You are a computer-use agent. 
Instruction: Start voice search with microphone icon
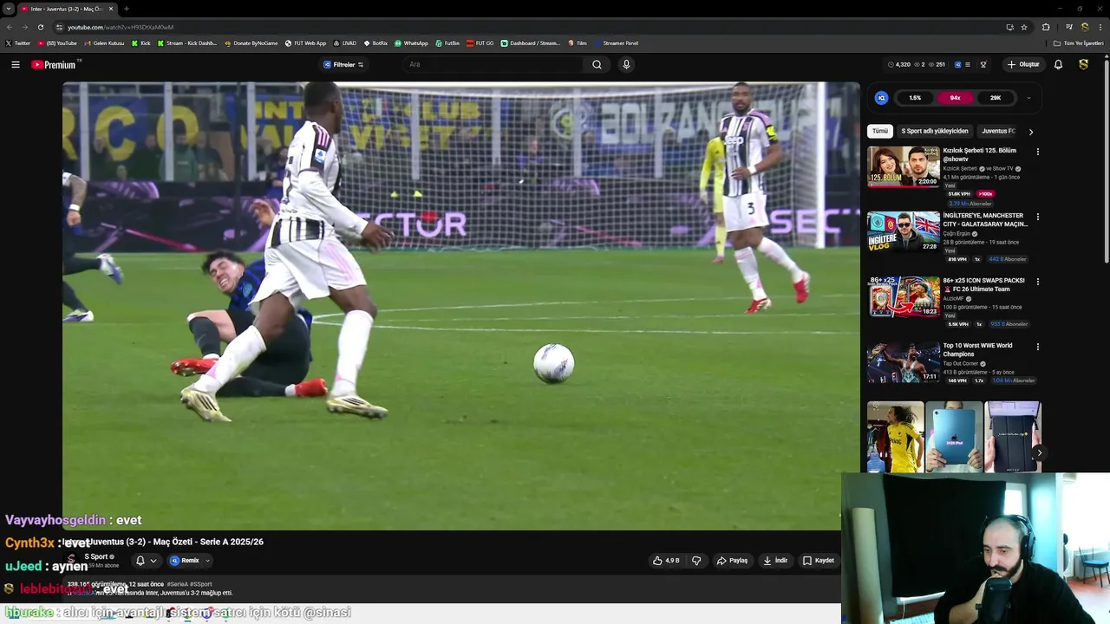coord(626,64)
